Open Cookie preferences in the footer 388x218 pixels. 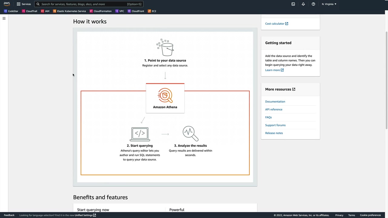[370, 215]
